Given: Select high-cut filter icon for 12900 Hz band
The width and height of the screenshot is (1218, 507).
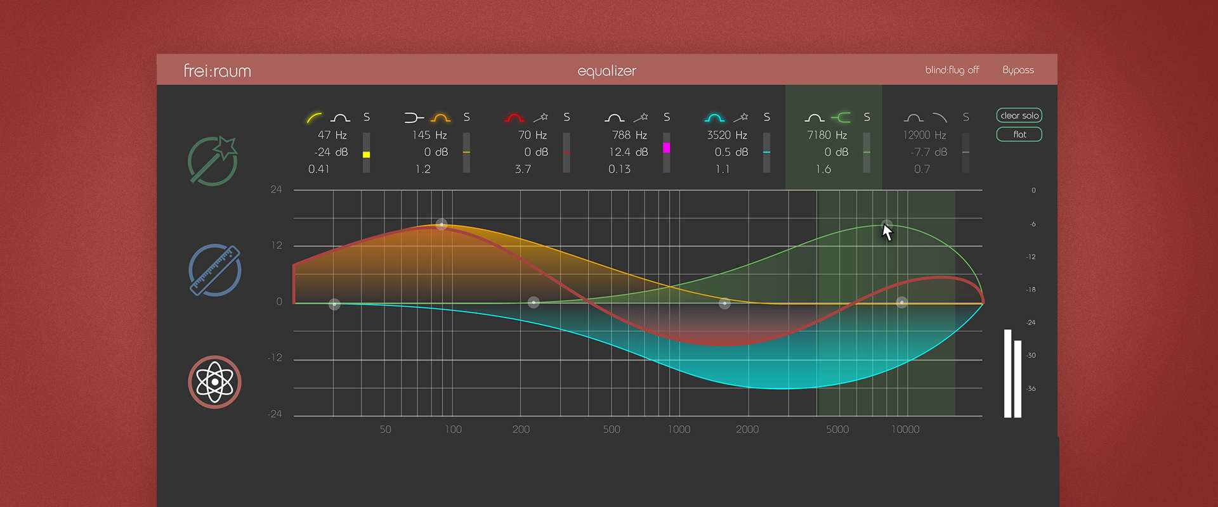Looking at the screenshot, I should (940, 117).
